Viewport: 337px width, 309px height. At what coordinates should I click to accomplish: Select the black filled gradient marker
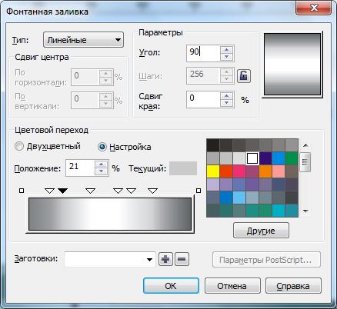tap(62, 191)
